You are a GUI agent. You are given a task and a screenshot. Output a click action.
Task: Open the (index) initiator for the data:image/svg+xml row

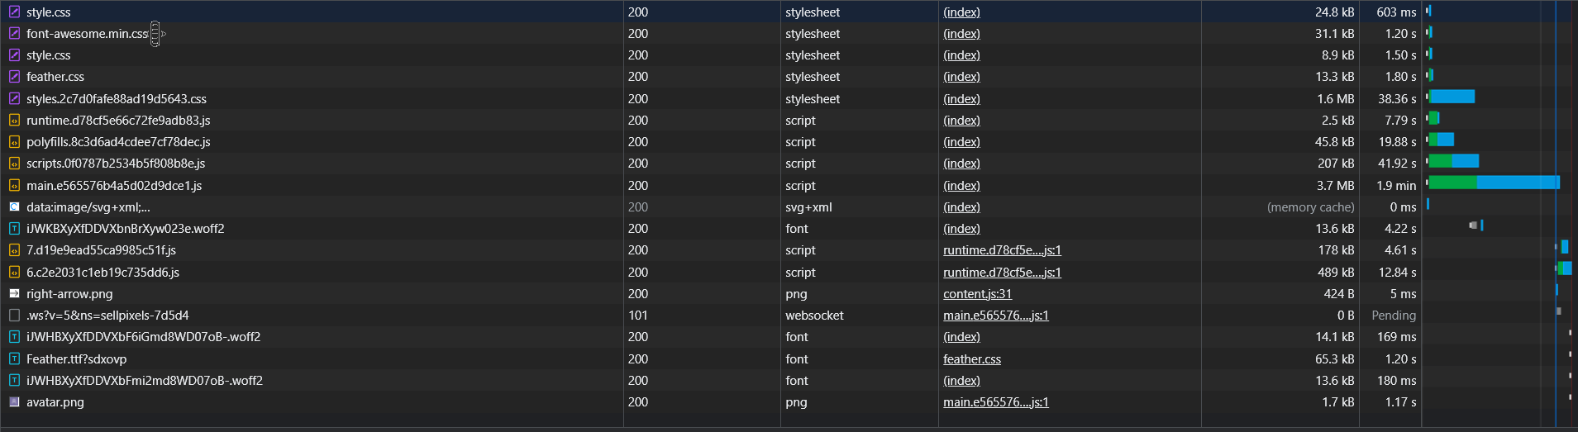(961, 207)
